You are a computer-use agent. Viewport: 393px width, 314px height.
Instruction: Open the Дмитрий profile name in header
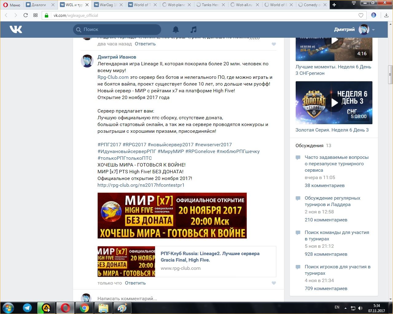tap(344, 29)
